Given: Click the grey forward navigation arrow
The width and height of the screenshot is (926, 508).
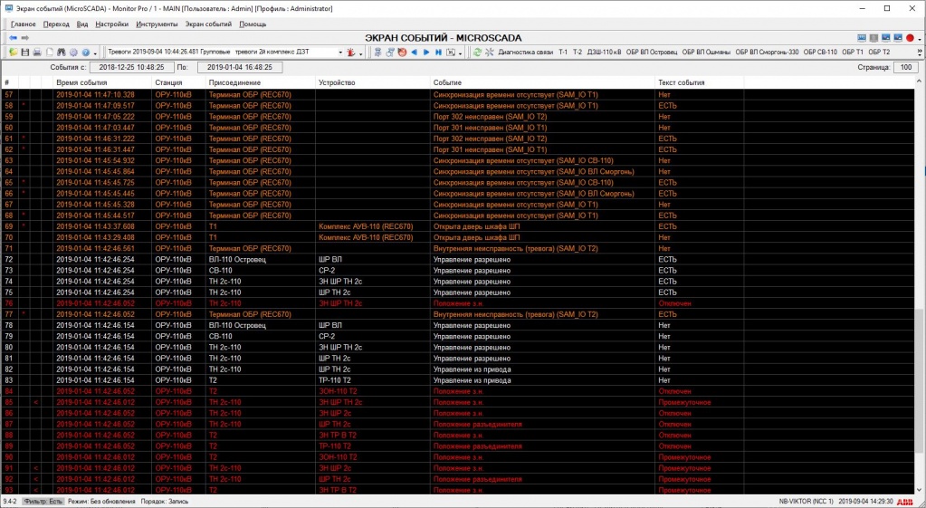Looking at the screenshot, I should coord(24,38).
